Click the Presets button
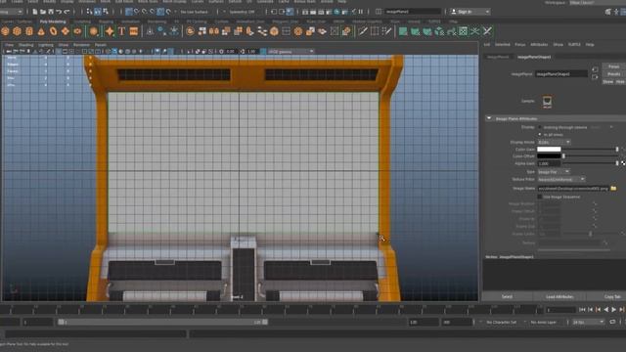The height and width of the screenshot is (352, 626). 614,74
